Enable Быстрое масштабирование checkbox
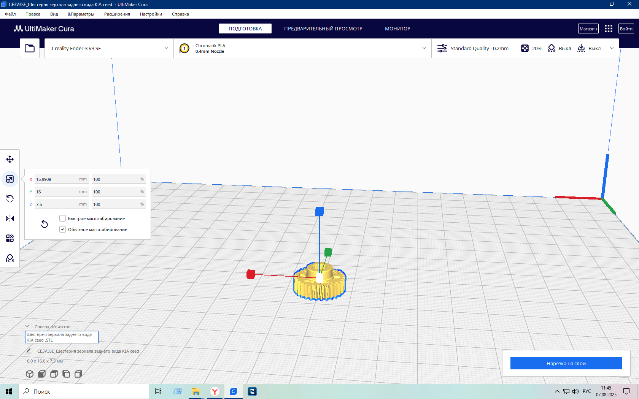Image resolution: width=639 pixels, height=399 pixels. tap(63, 218)
